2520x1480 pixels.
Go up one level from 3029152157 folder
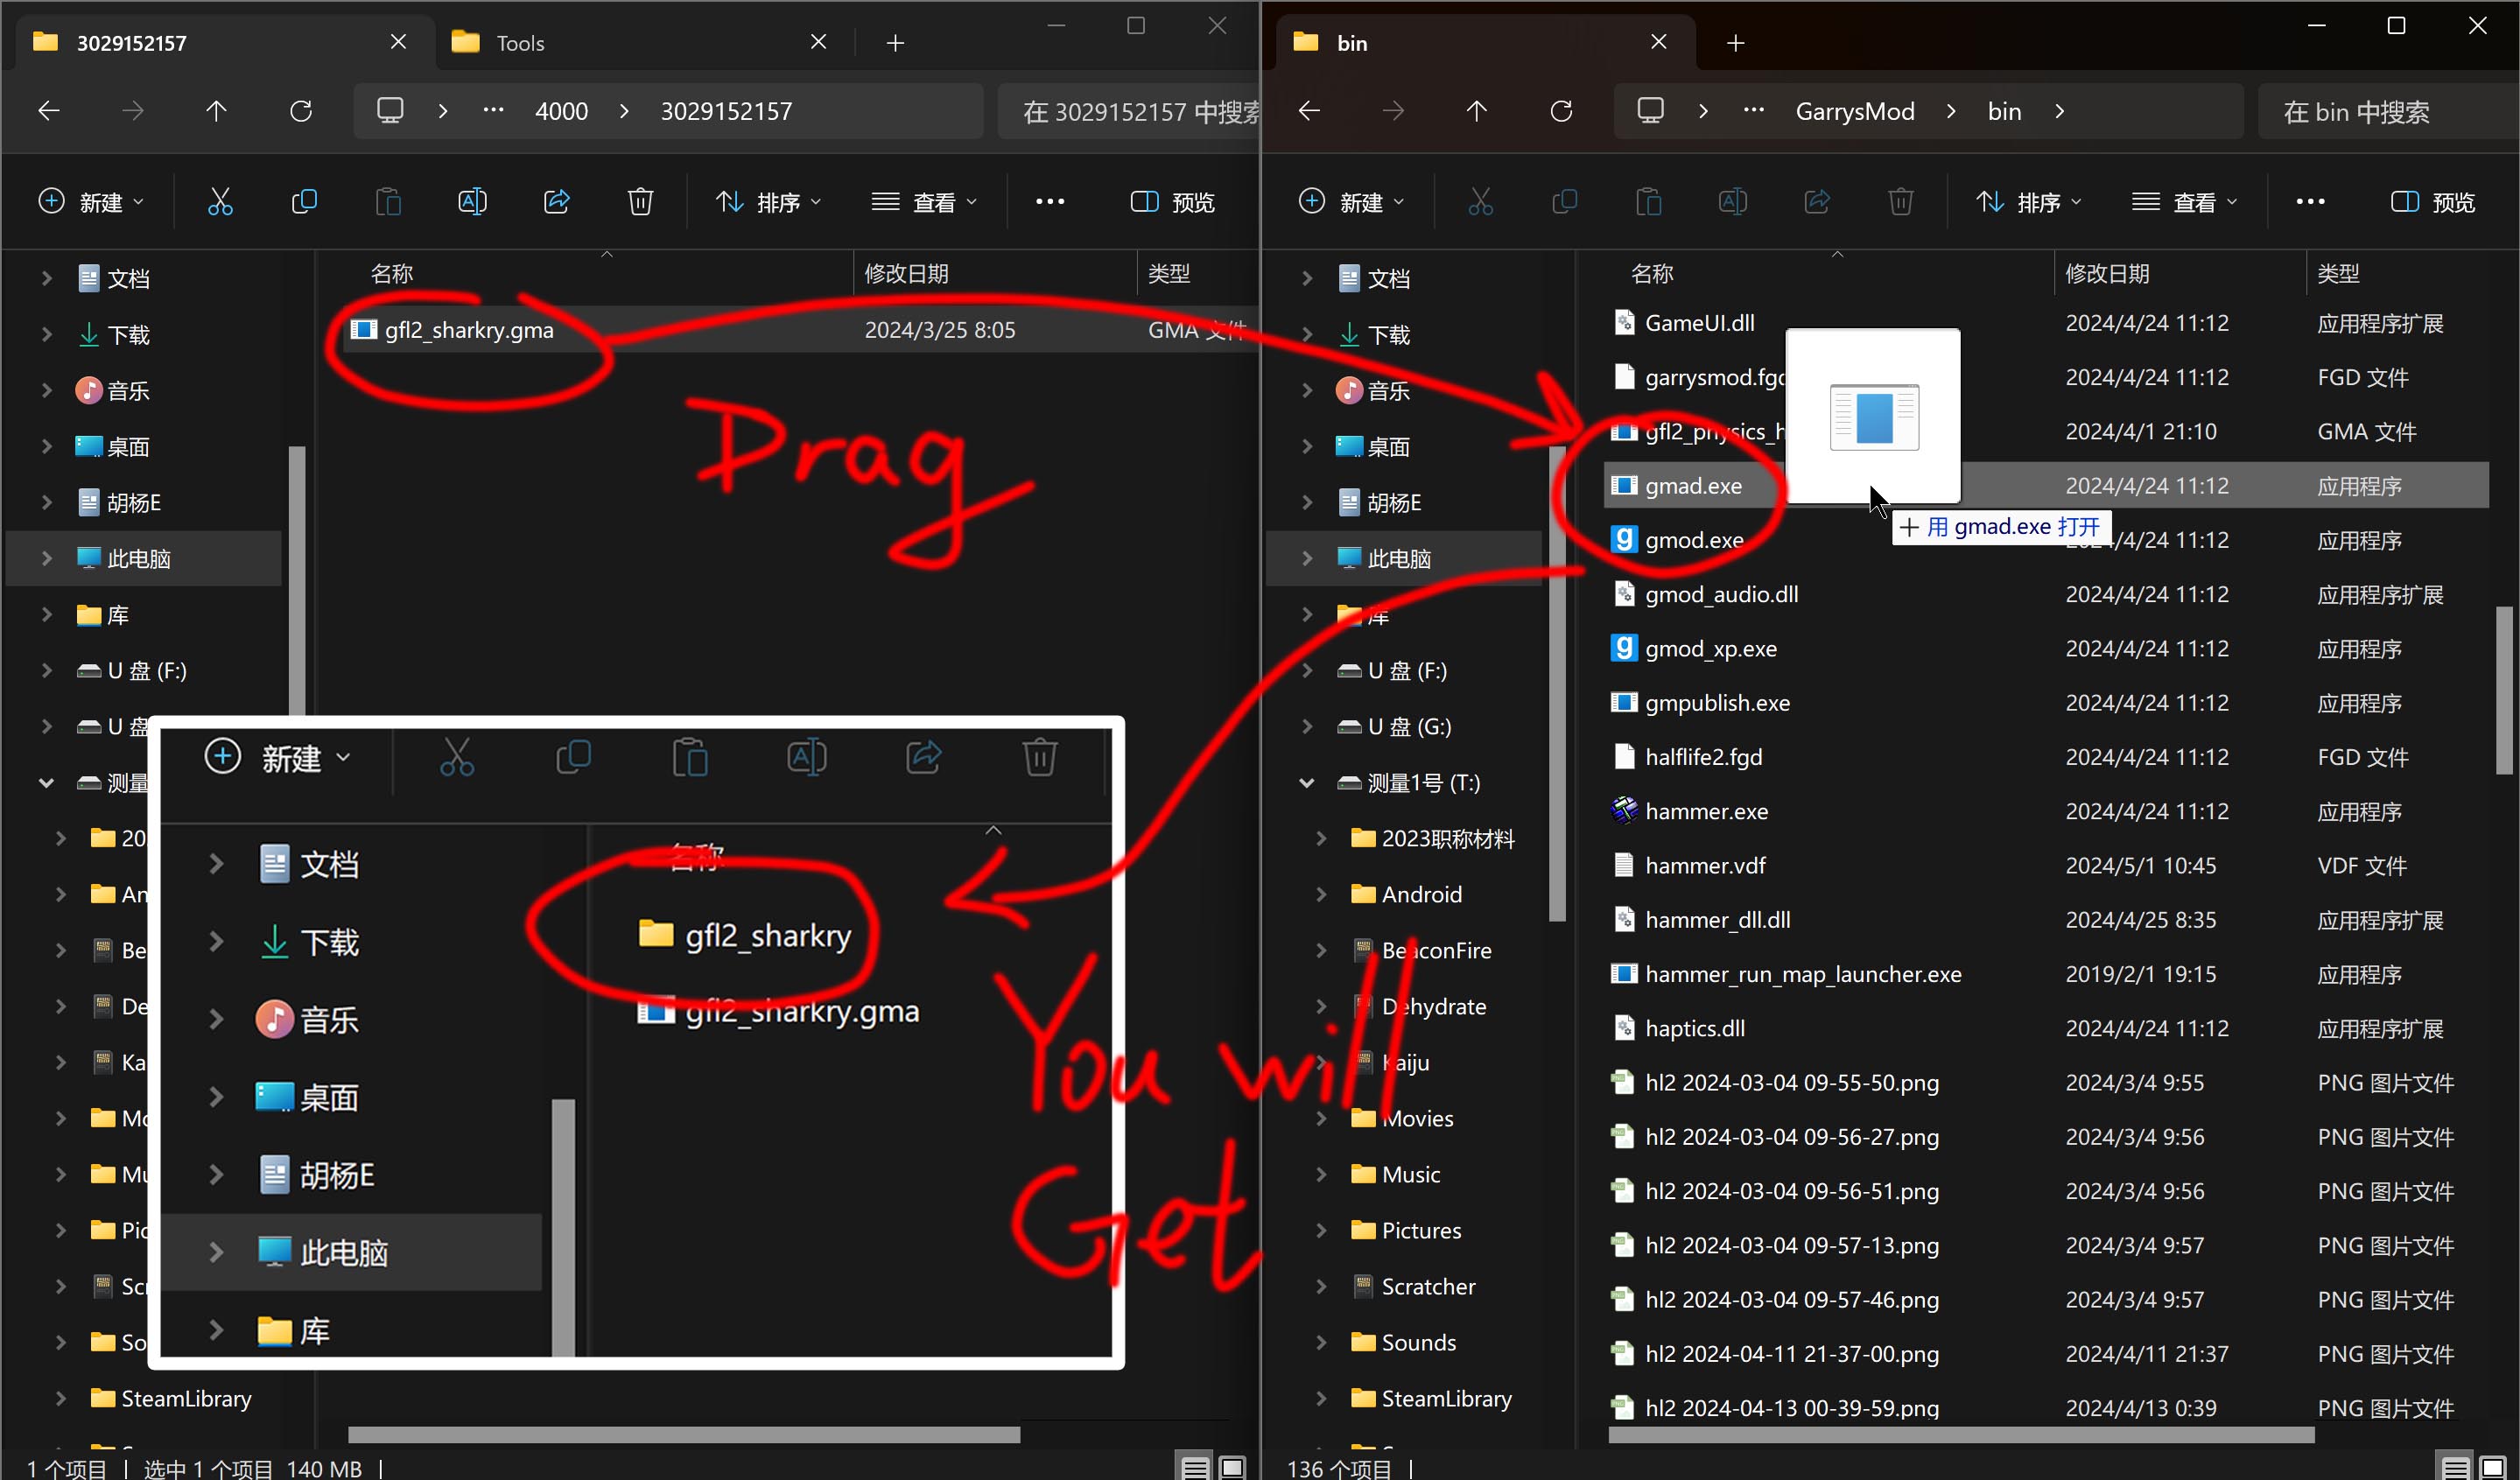point(216,111)
